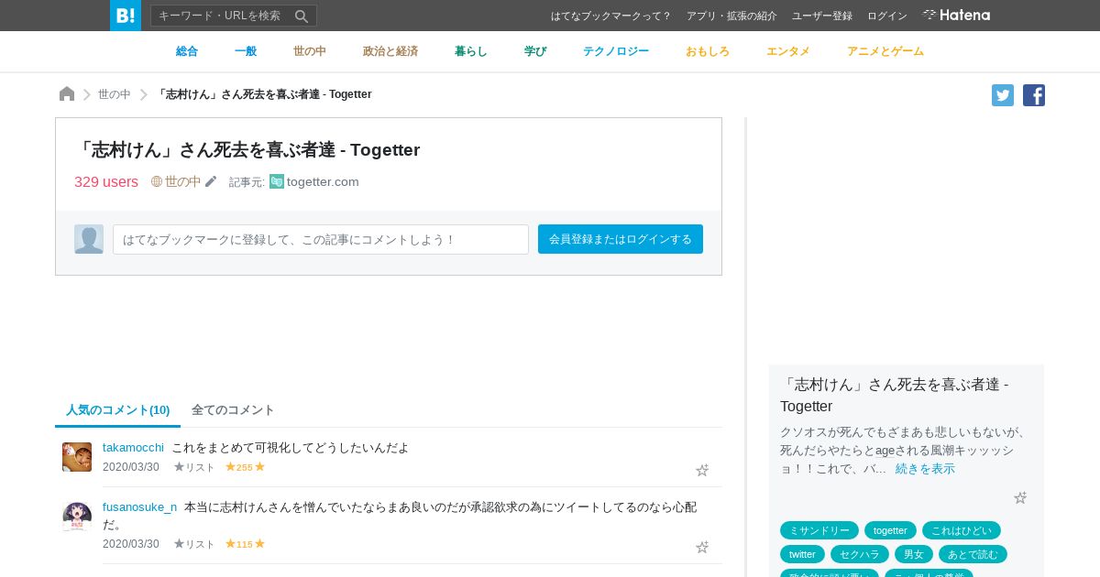The image size is (1100, 577).
Task: Click the default user avatar icon
Action: click(x=89, y=239)
